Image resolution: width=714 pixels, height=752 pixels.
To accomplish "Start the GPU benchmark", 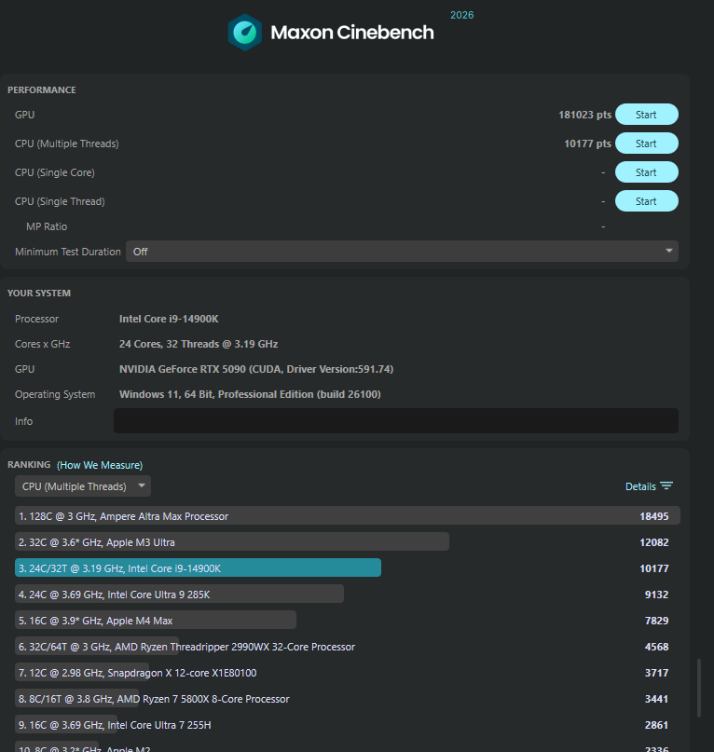I will 646,115.
